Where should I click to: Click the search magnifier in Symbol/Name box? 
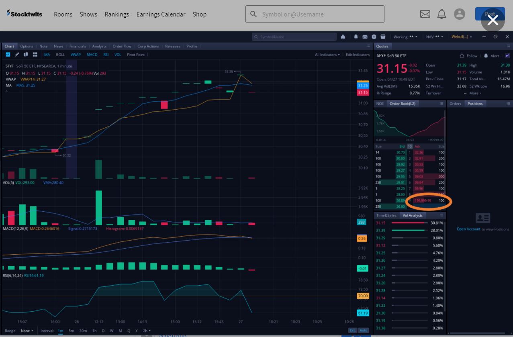pyautogui.click(x=256, y=37)
